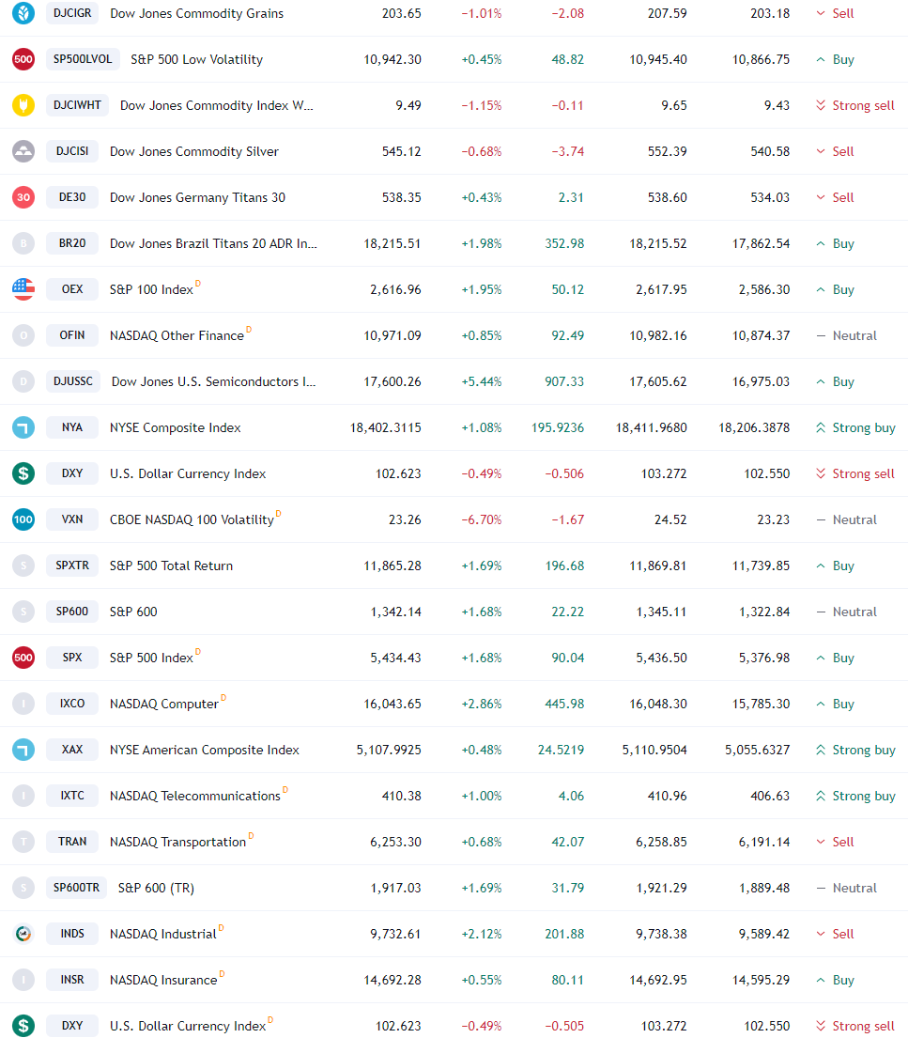The image size is (908, 1038).
Task: Open NASDAQ Telecommunications
Action: (x=195, y=796)
